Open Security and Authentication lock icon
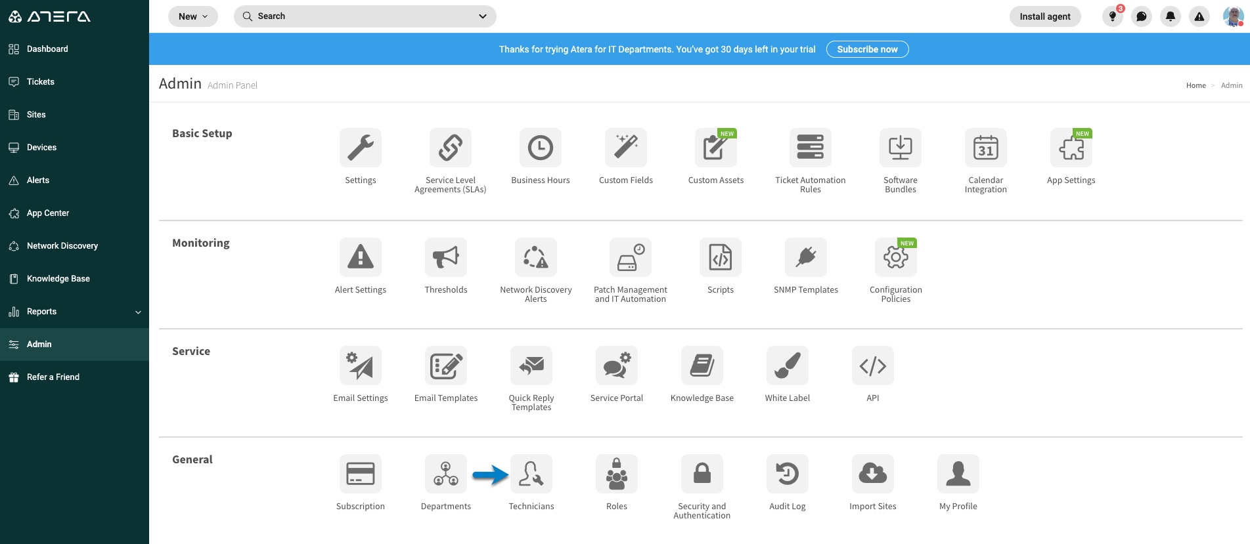Screen dimensions: 1250x544 (702, 474)
